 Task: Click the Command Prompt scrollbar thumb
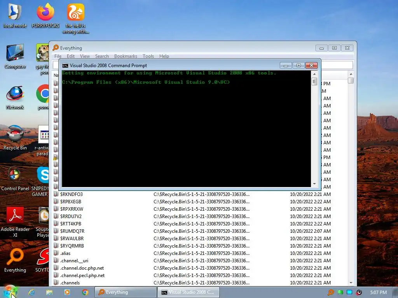(x=314, y=81)
